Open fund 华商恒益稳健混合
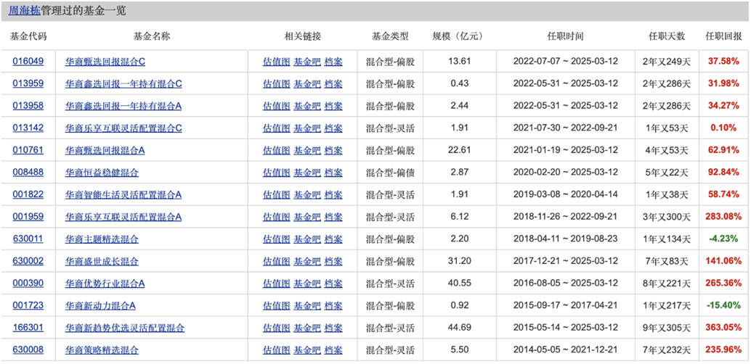751x364 pixels. click(x=102, y=173)
